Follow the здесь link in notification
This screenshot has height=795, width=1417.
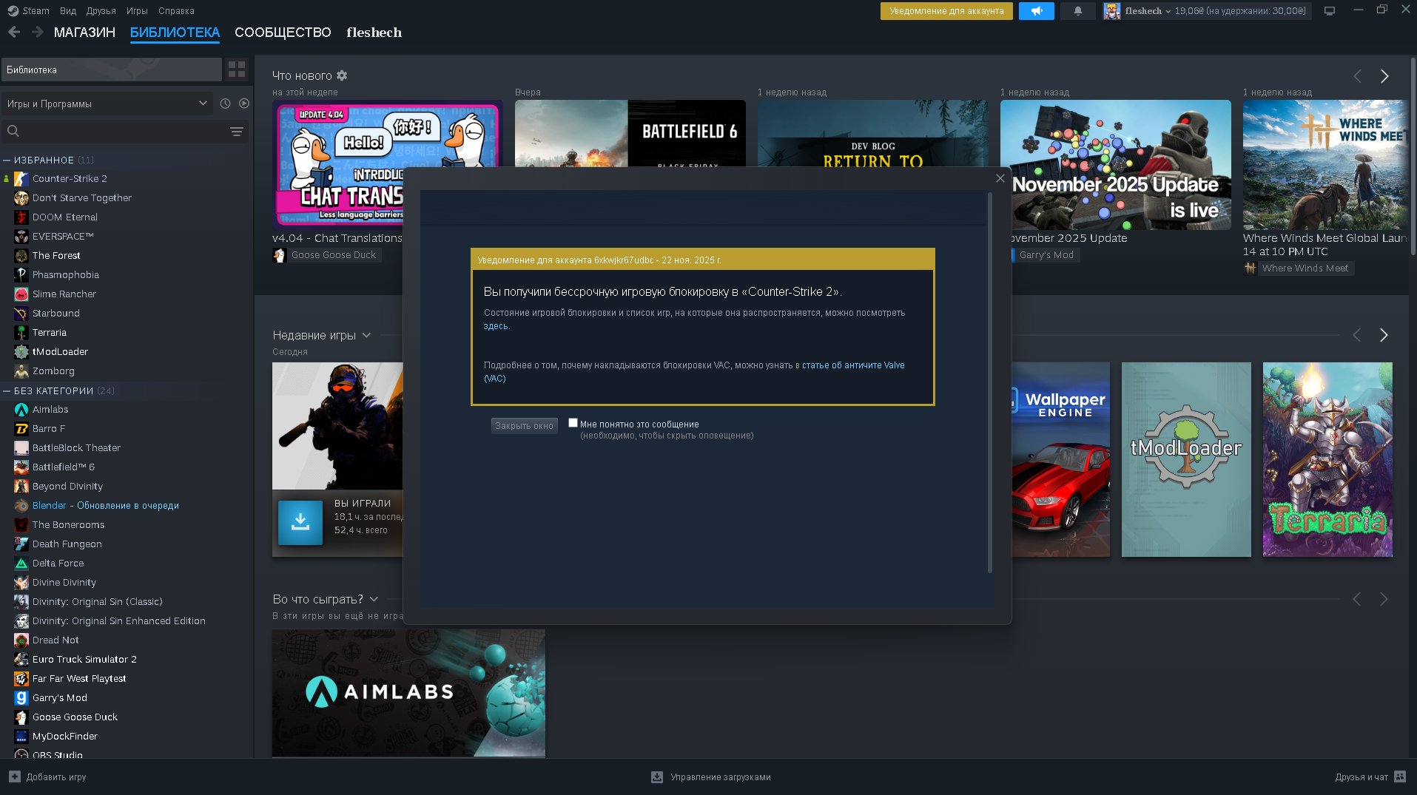click(x=496, y=326)
